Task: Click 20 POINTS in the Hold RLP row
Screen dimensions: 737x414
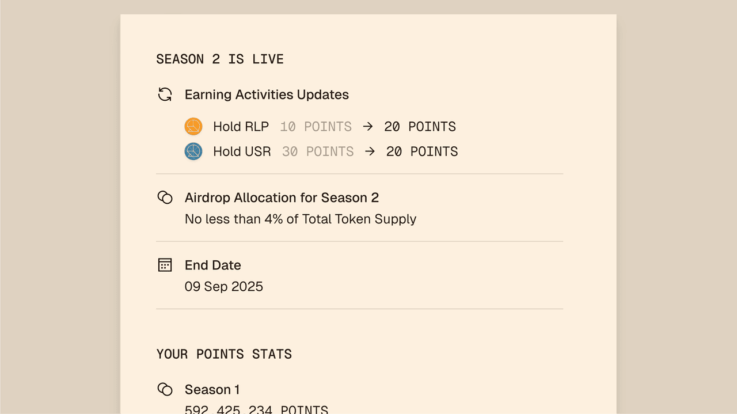Action: 420,127
